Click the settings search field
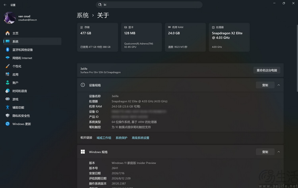 click(x=149, y=5)
